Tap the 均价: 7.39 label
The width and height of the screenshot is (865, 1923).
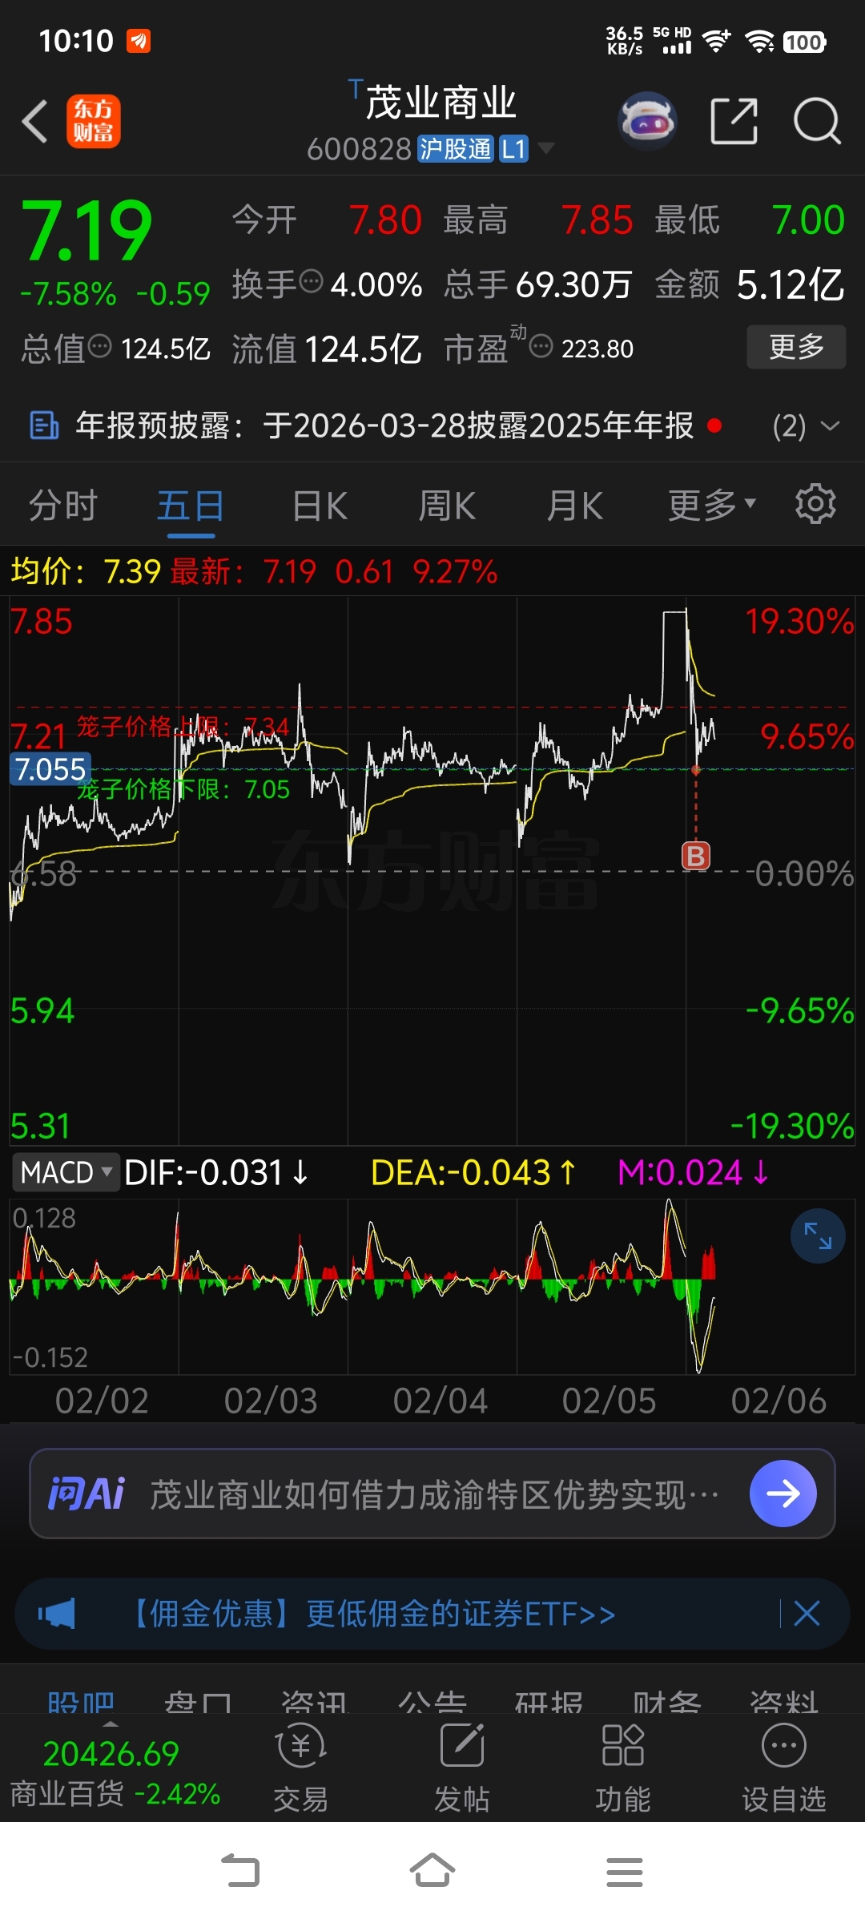[x=86, y=571]
